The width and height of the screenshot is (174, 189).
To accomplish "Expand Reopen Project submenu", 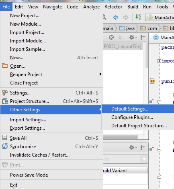I will pyautogui.click(x=51, y=74).
